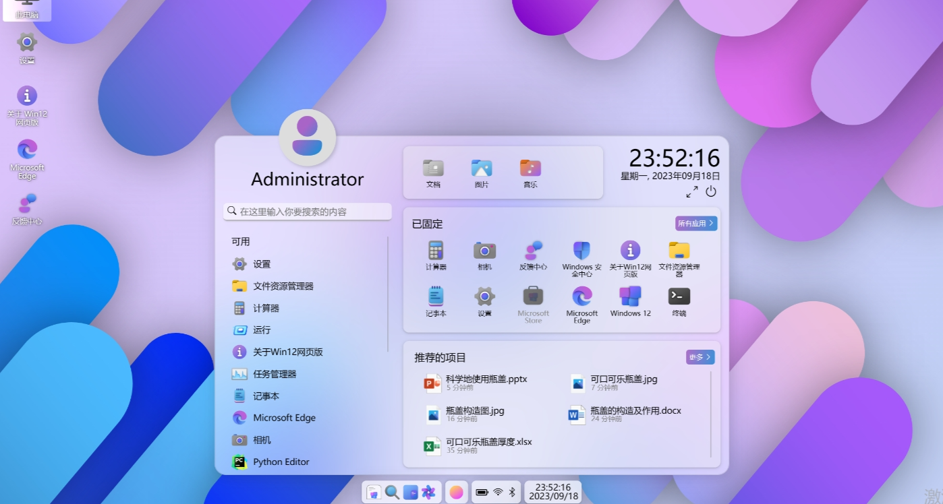Open 设置 gear in the pinned apps grid

(484, 302)
